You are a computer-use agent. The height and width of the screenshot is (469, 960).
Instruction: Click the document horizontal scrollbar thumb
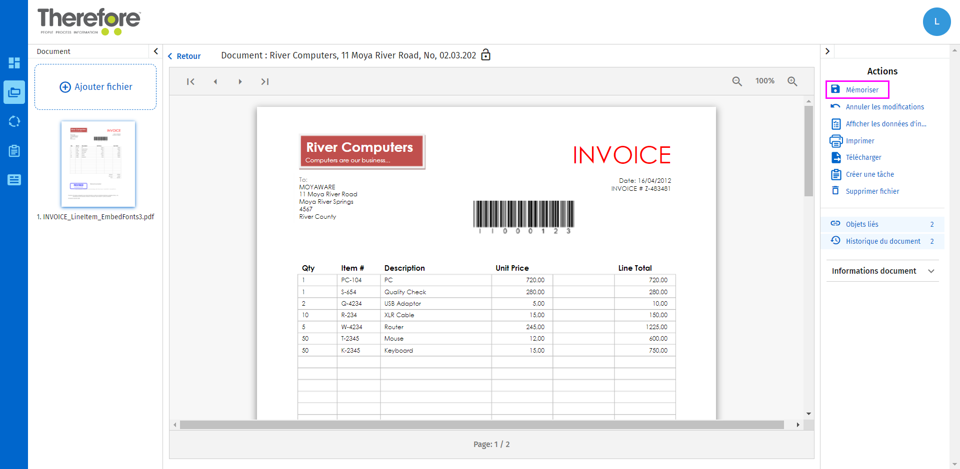(x=482, y=425)
